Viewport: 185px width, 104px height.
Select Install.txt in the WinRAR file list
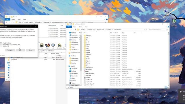pyautogui.click(x=15, y=60)
